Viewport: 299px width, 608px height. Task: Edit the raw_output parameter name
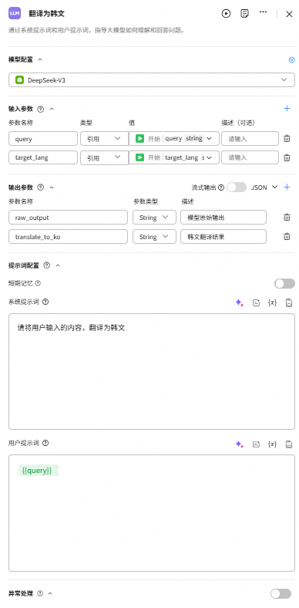pos(68,218)
